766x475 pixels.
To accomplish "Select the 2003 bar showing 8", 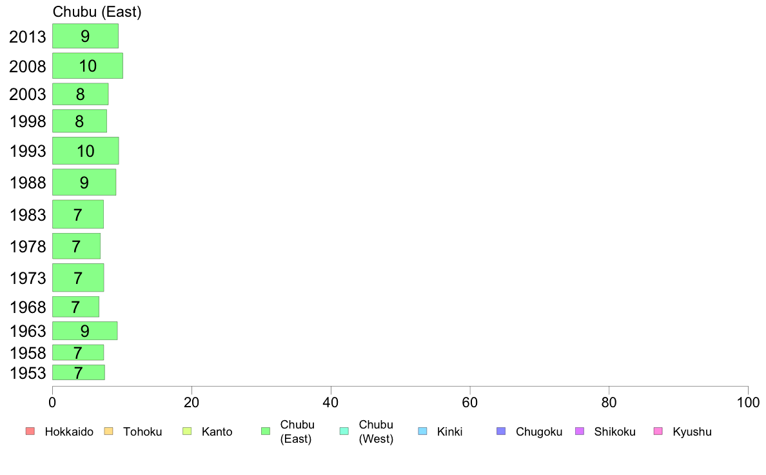I will [x=81, y=94].
